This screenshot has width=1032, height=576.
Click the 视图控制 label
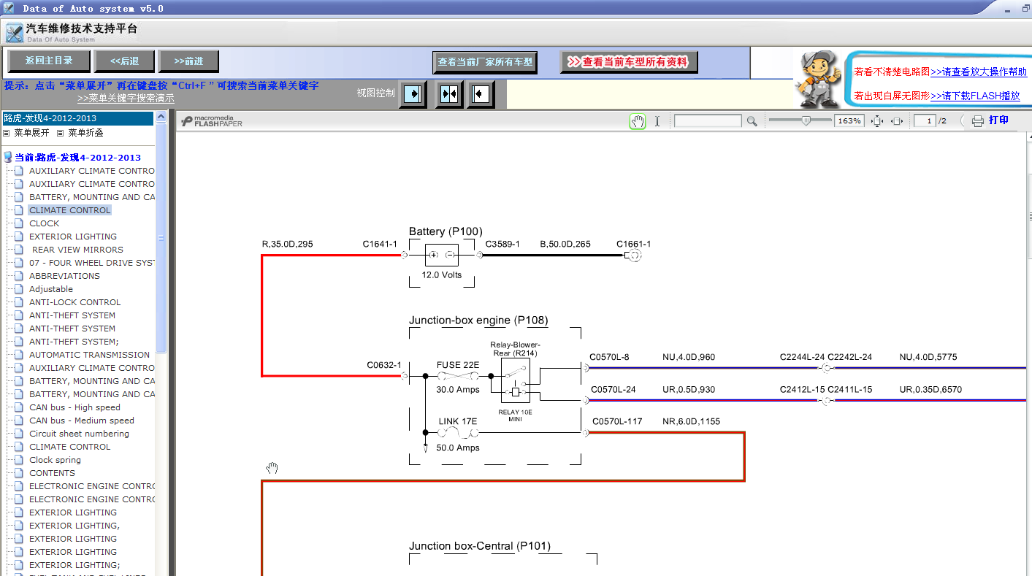(x=375, y=93)
